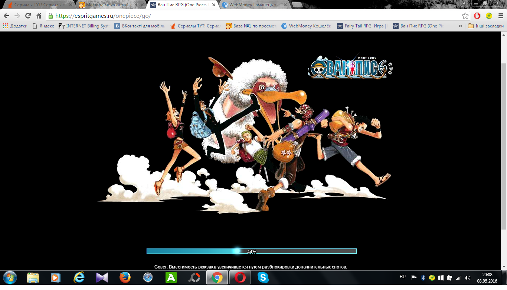507x290 pixels.
Task: Switch to the Сериалы ТУТ tab
Action: pos(37,5)
